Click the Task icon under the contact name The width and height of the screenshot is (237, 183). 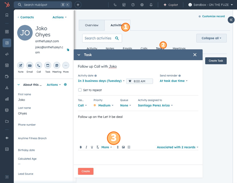48,66
